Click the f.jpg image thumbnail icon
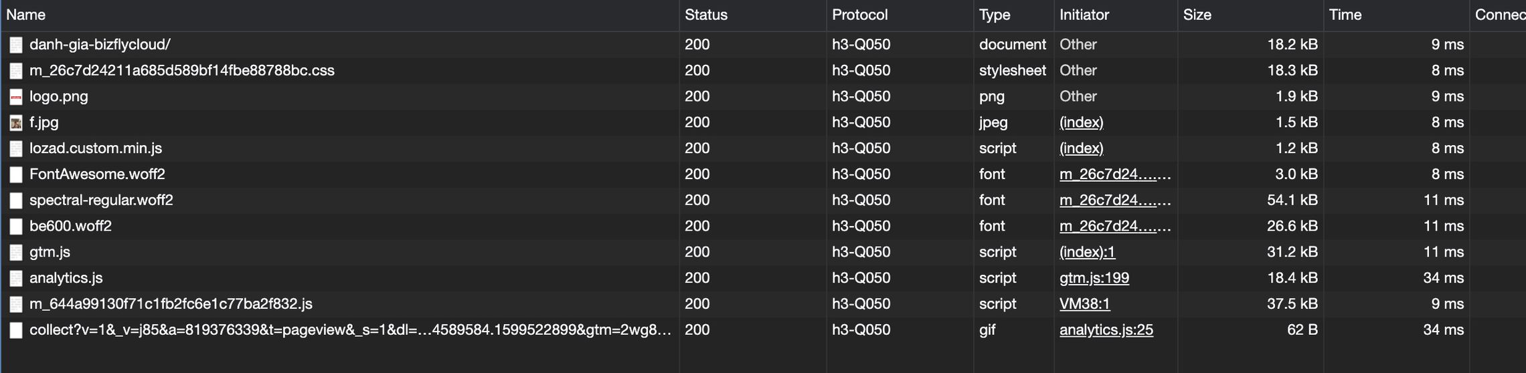Viewport: 1526px width, 373px height. [16, 123]
